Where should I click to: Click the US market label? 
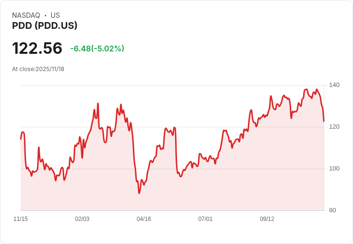[x=55, y=15]
